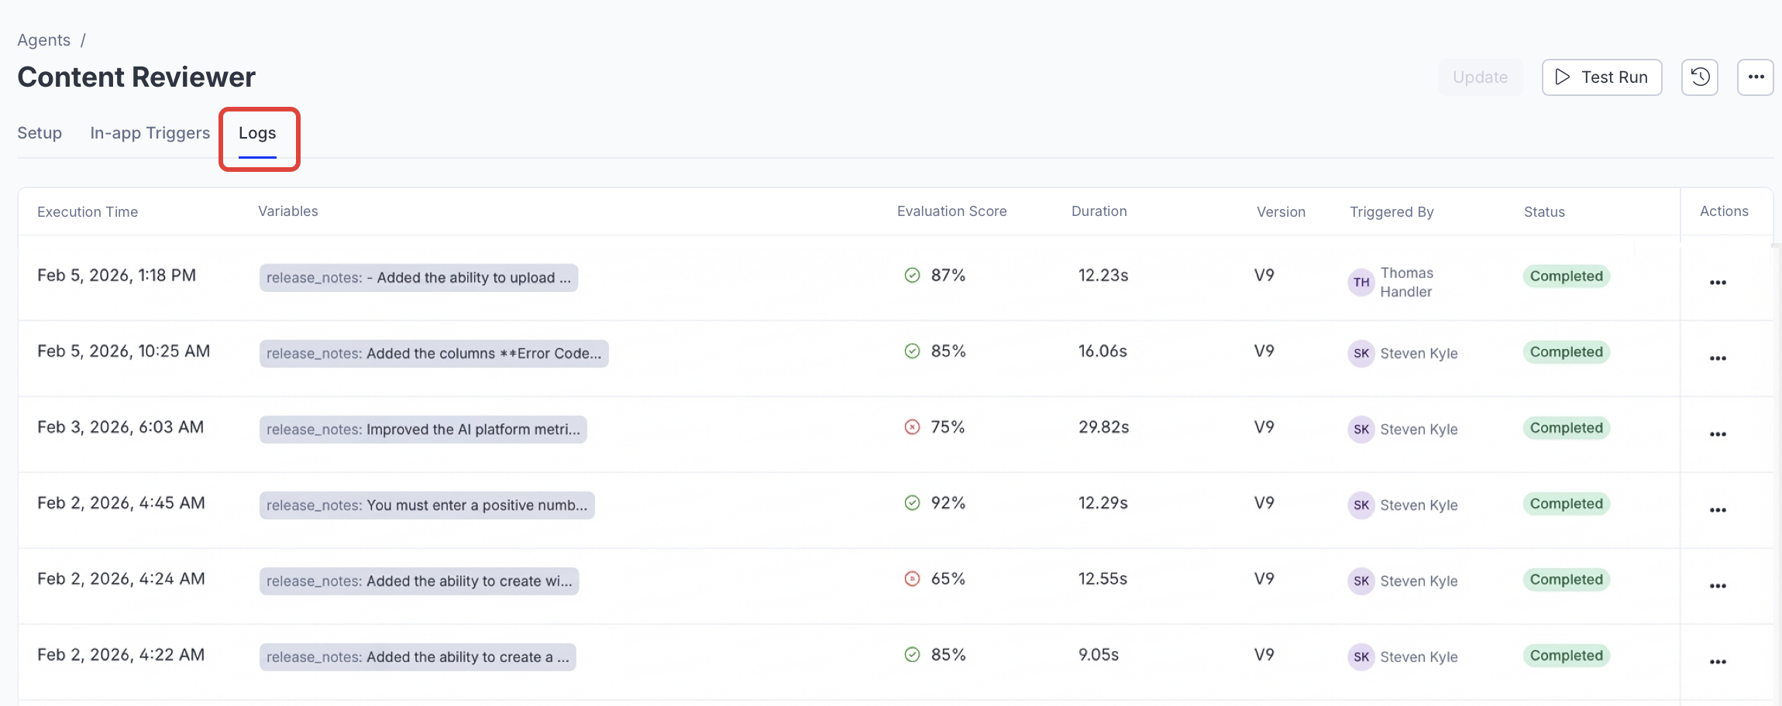Click the Test Run button
This screenshot has width=1782, height=706.
click(x=1601, y=77)
